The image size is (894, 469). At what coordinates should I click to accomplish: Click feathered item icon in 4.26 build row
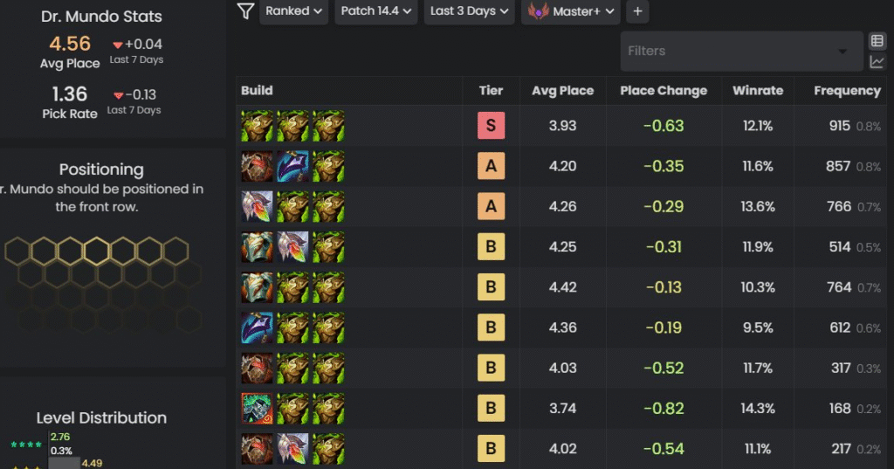(x=257, y=206)
